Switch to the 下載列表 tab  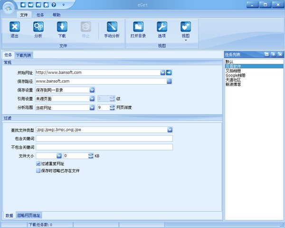tap(24, 55)
